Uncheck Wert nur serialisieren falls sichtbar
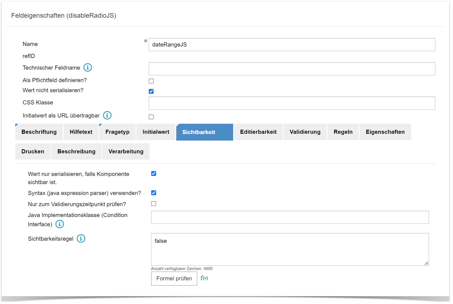 pyautogui.click(x=154, y=173)
